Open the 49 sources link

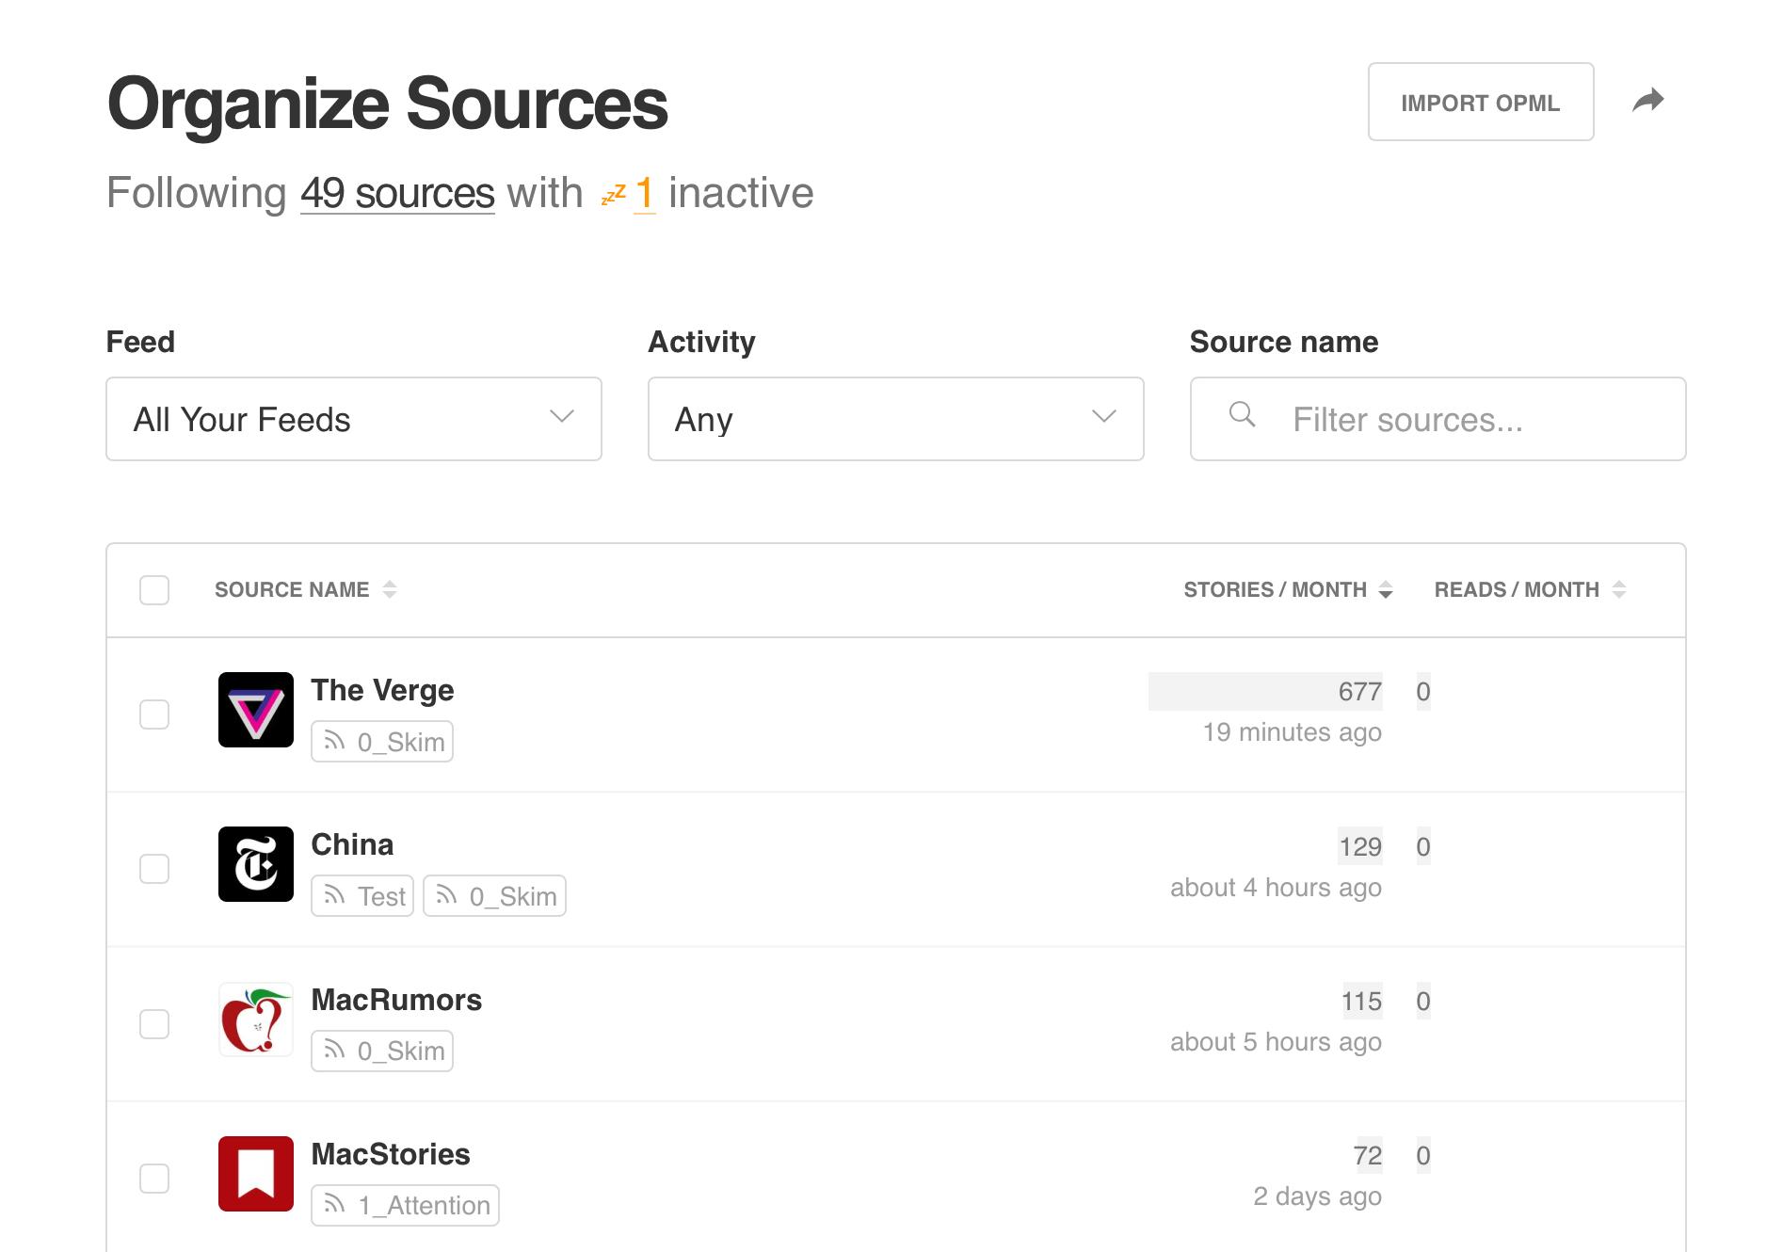(397, 194)
